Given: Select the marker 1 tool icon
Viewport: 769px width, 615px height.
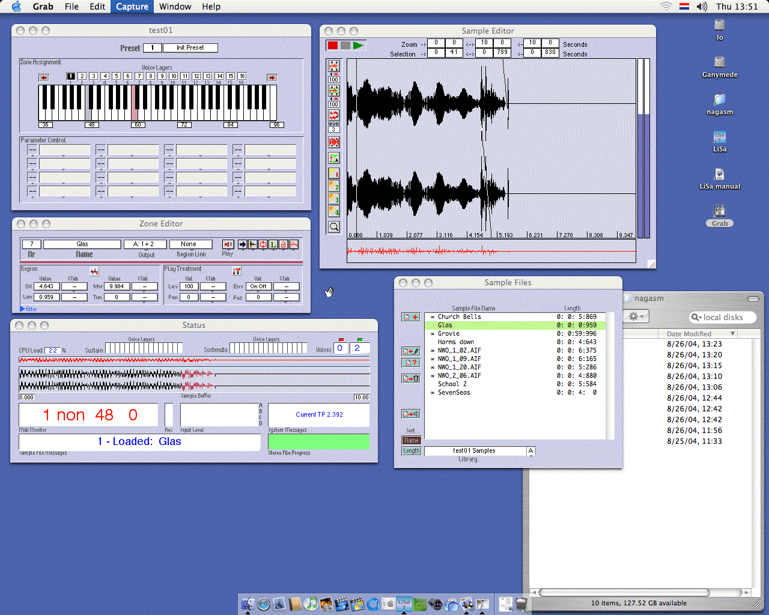Looking at the screenshot, I should [x=333, y=174].
